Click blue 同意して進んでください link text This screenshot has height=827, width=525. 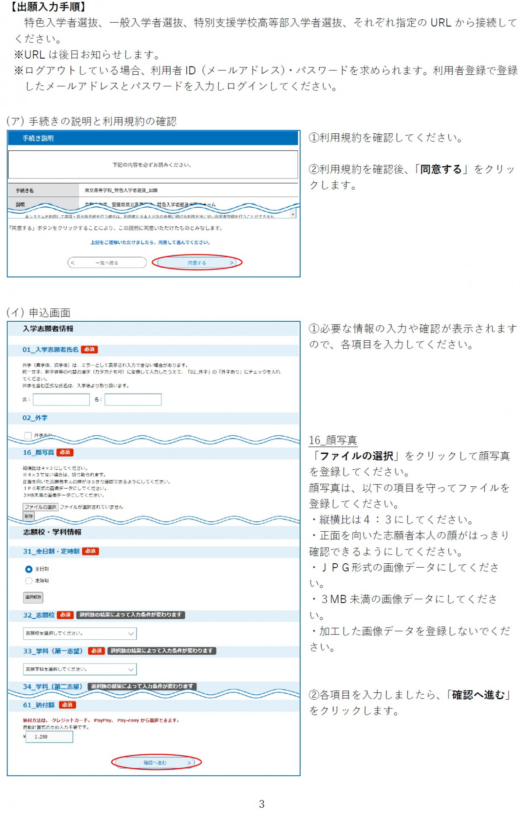pos(150,242)
